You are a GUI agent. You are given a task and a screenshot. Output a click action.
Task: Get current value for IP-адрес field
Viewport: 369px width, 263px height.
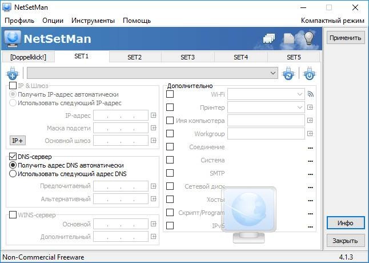(x=154, y=115)
